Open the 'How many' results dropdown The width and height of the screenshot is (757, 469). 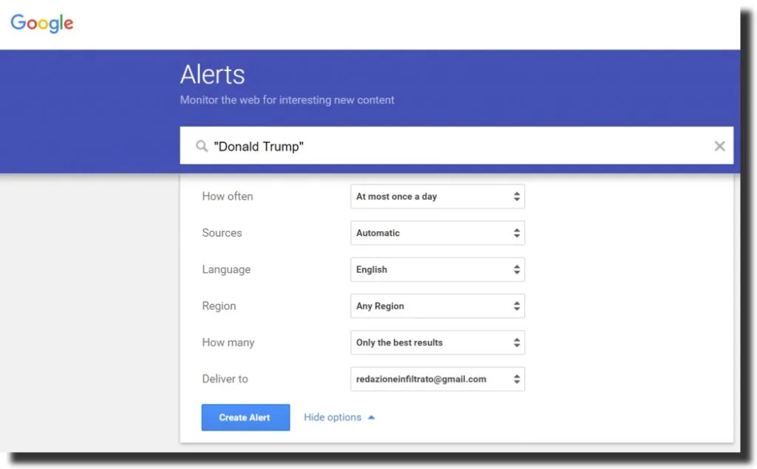429,343
